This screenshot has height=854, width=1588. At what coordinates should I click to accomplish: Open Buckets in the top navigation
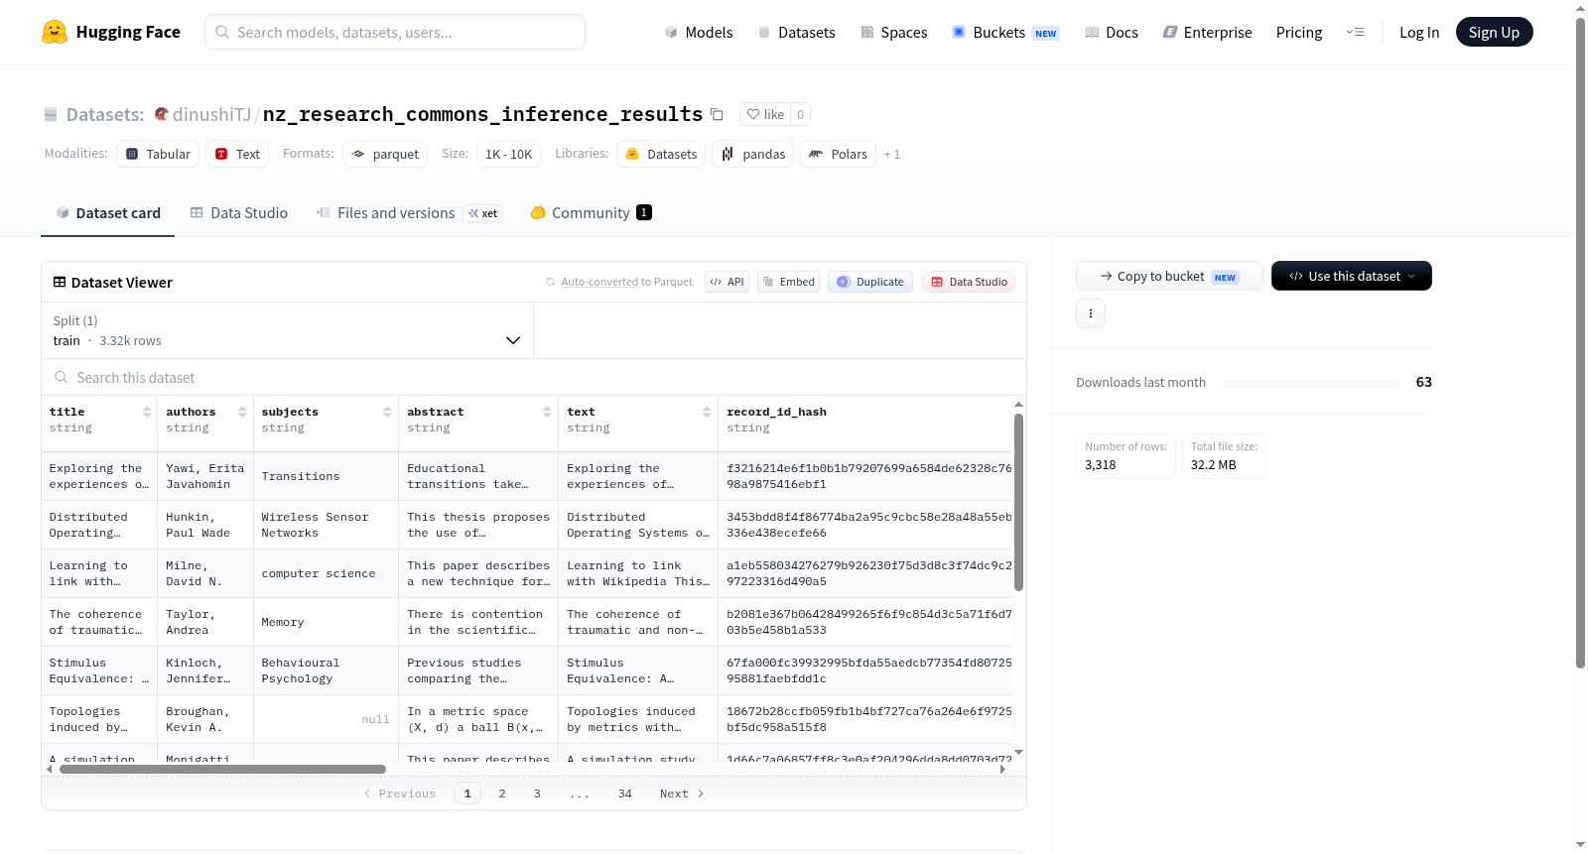point(1005,32)
